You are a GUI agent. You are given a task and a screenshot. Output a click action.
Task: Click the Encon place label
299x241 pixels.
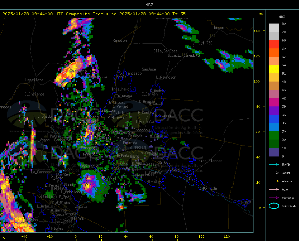tap(219, 28)
